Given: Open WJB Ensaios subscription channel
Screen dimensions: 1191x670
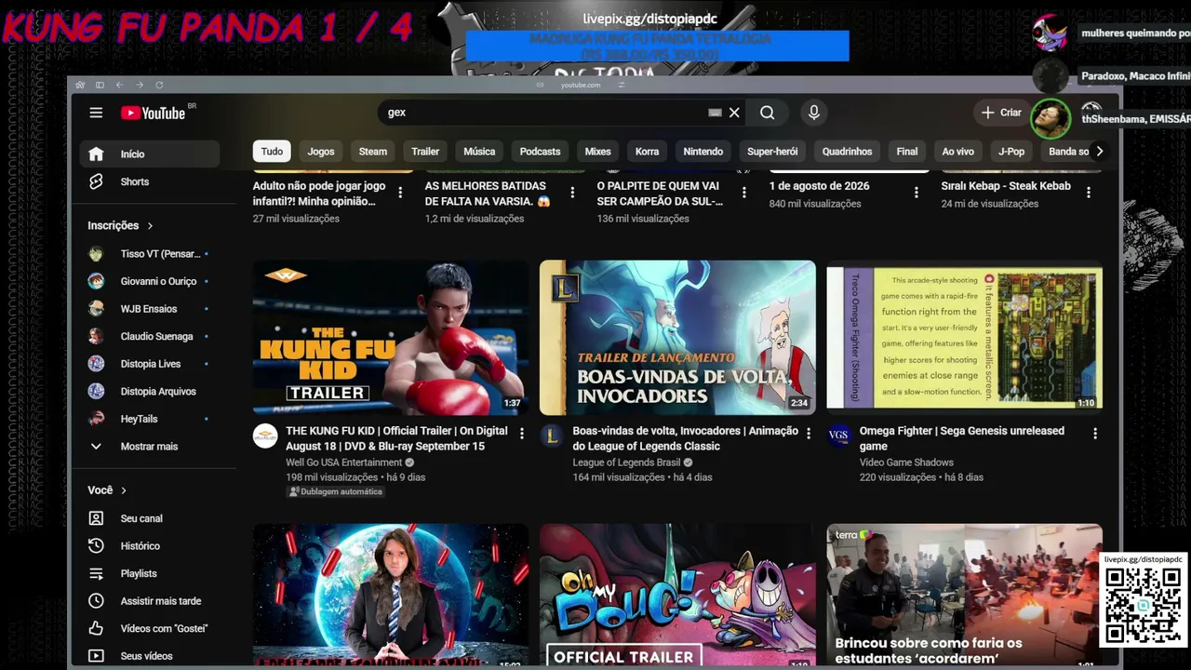Looking at the screenshot, I should (150, 309).
